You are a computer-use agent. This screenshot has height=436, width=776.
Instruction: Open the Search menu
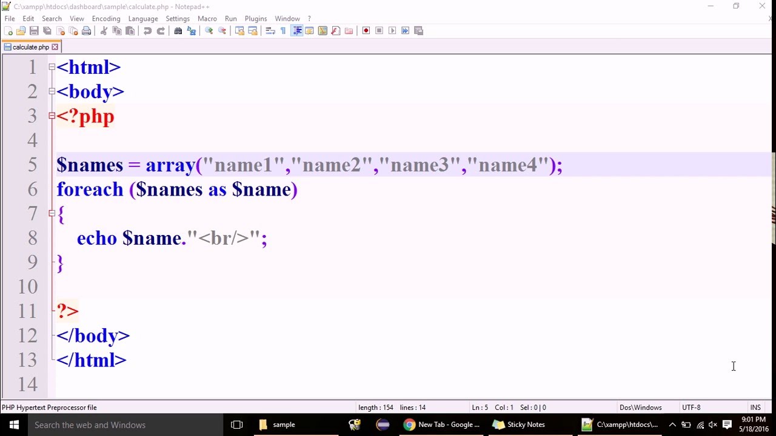coord(52,19)
